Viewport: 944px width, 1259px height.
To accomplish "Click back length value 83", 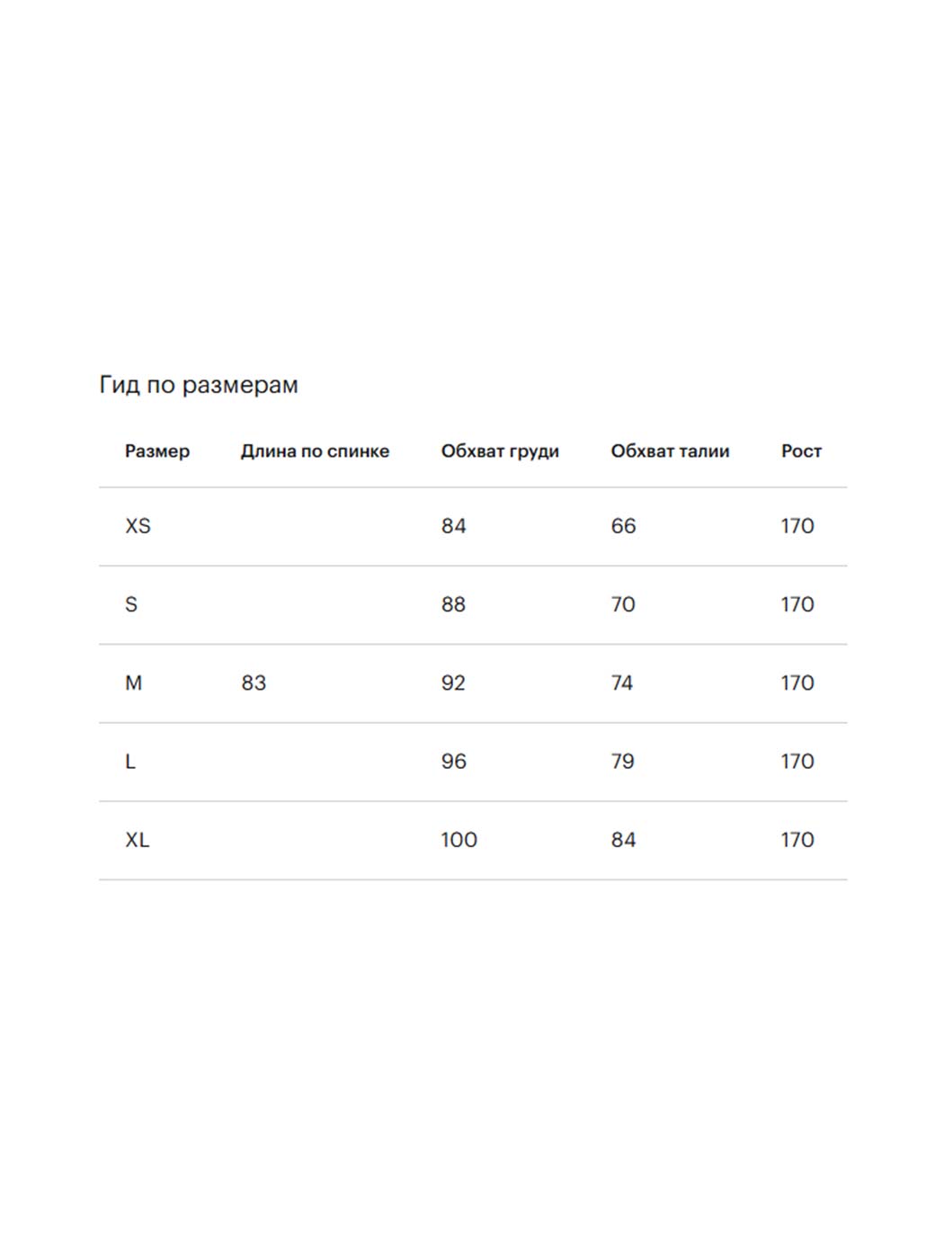I will 254,683.
